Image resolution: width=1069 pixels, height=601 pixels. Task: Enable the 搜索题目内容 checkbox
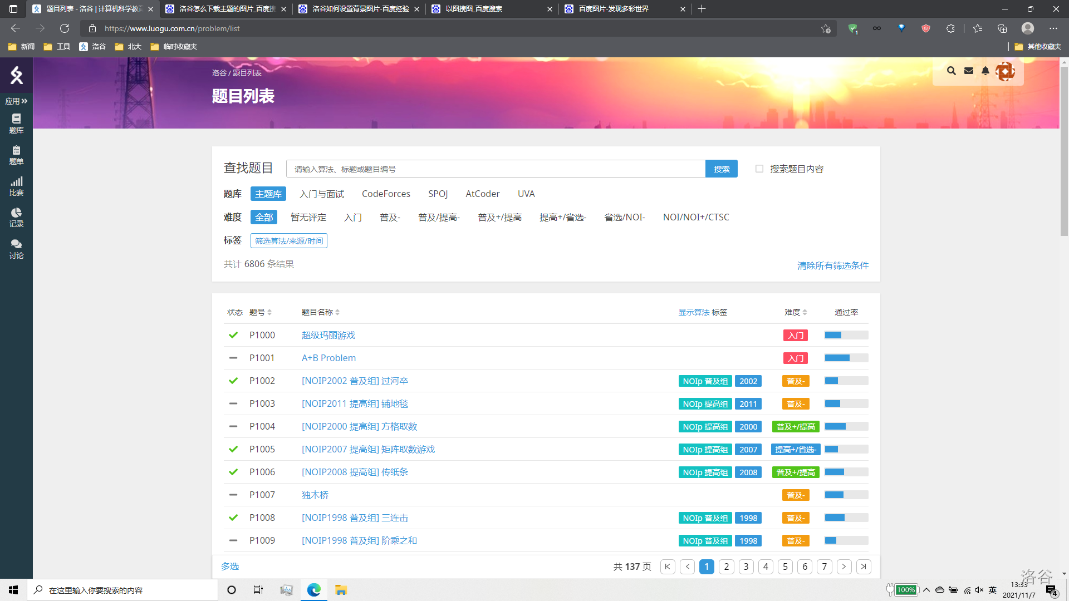pos(759,169)
